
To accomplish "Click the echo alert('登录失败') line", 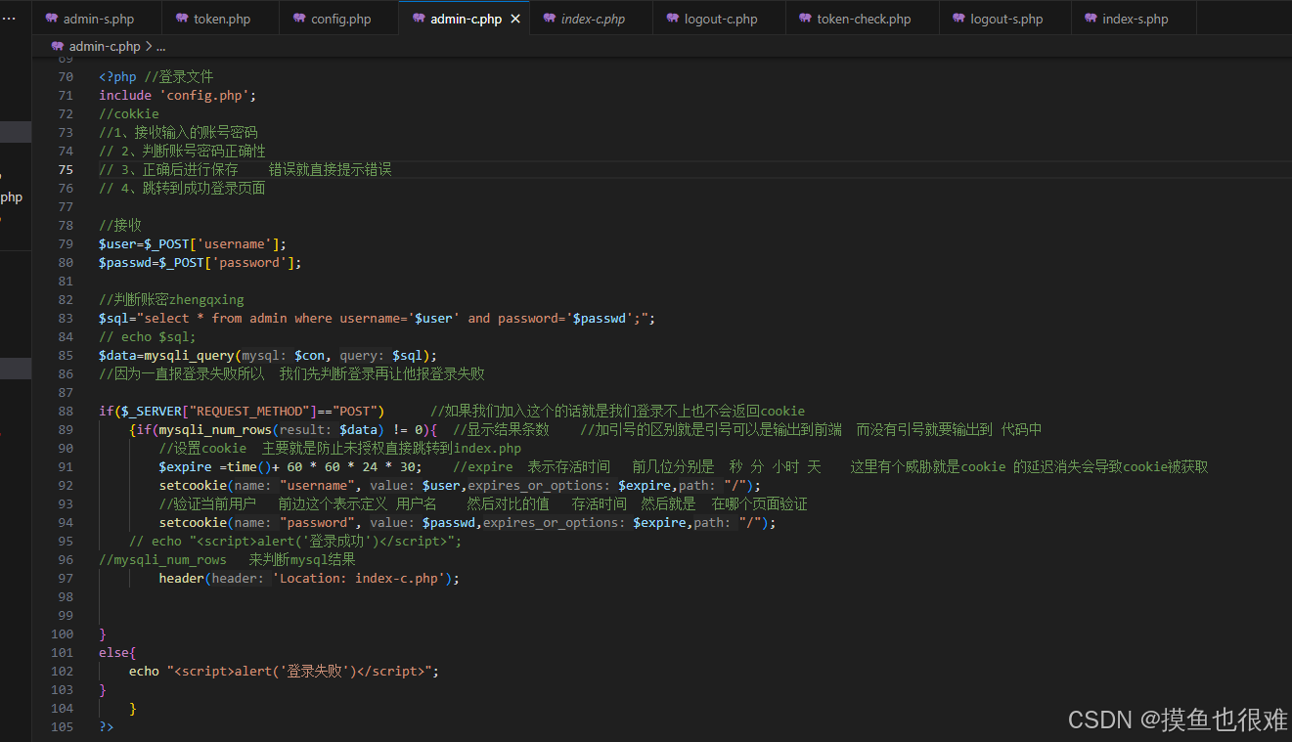I will 284,671.
